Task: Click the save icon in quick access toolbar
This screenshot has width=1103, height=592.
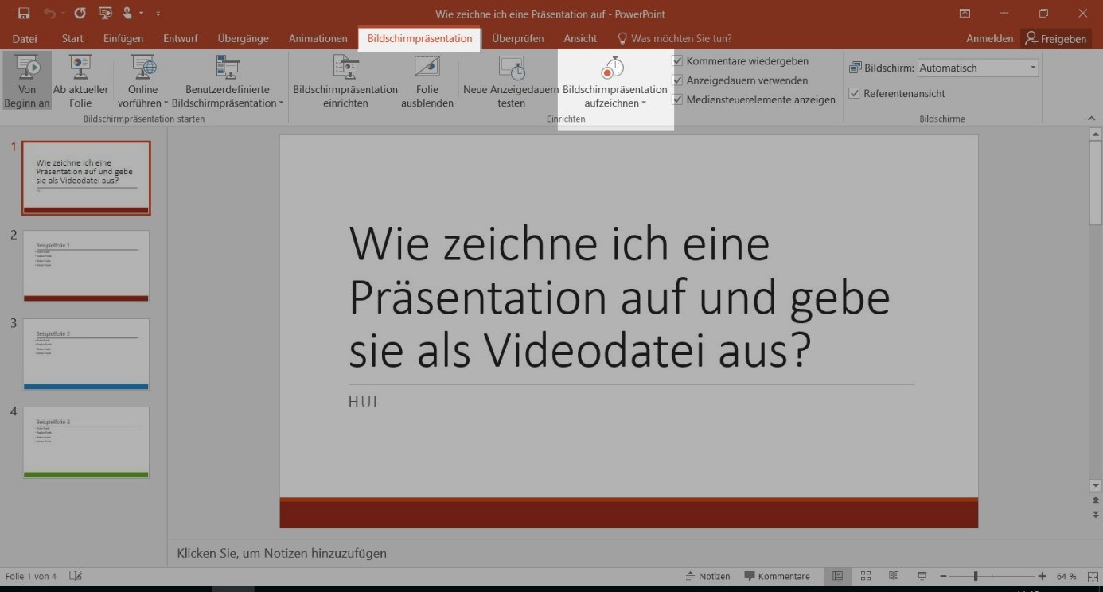Action: click(24, 14)
